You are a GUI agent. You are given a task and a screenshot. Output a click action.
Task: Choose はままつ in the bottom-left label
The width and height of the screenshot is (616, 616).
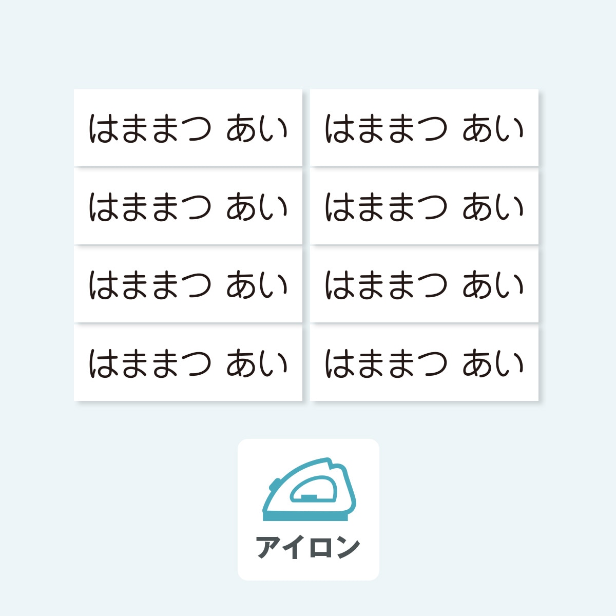tap(150, 363)
